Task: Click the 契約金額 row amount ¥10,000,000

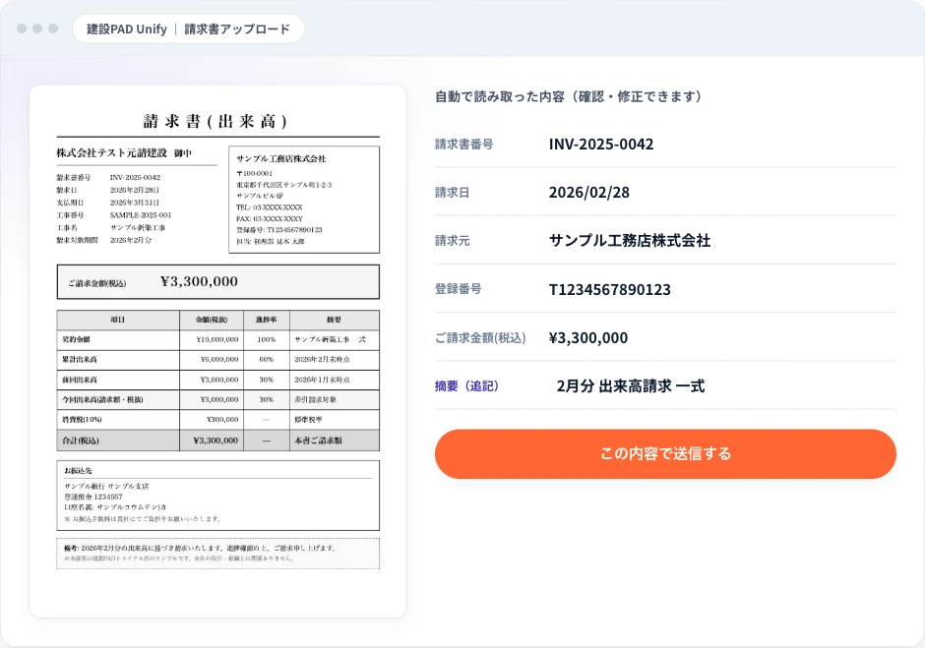Action: (x=217, y=339)
